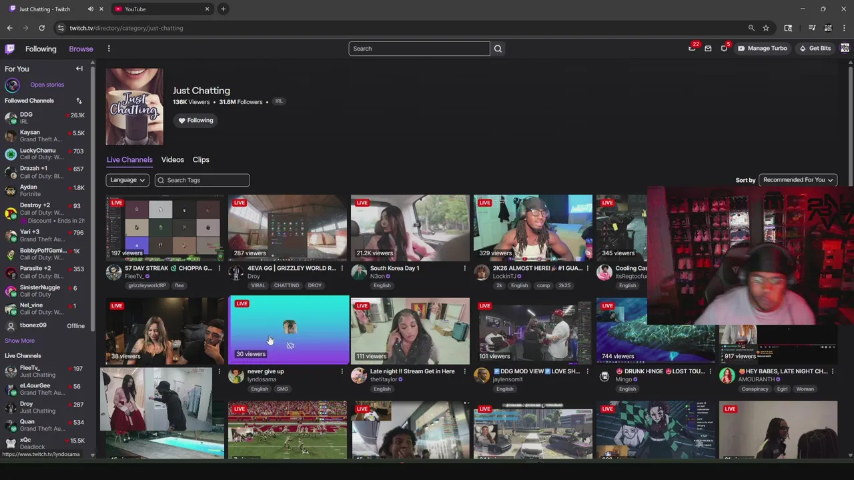Open SinisterNuggie channel in sidebar

[45, 291]
